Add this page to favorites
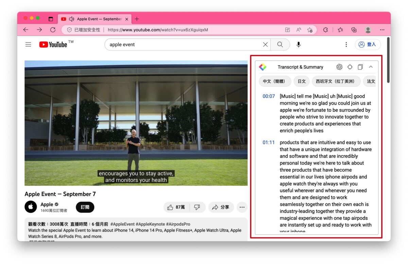408x264 pixels. [x=310, y=30]
